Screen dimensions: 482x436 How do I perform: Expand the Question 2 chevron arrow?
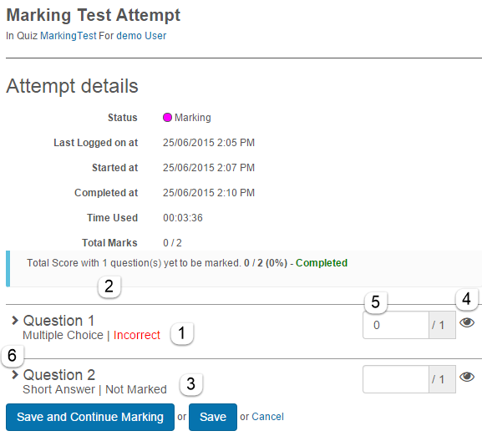click(14, 374)
